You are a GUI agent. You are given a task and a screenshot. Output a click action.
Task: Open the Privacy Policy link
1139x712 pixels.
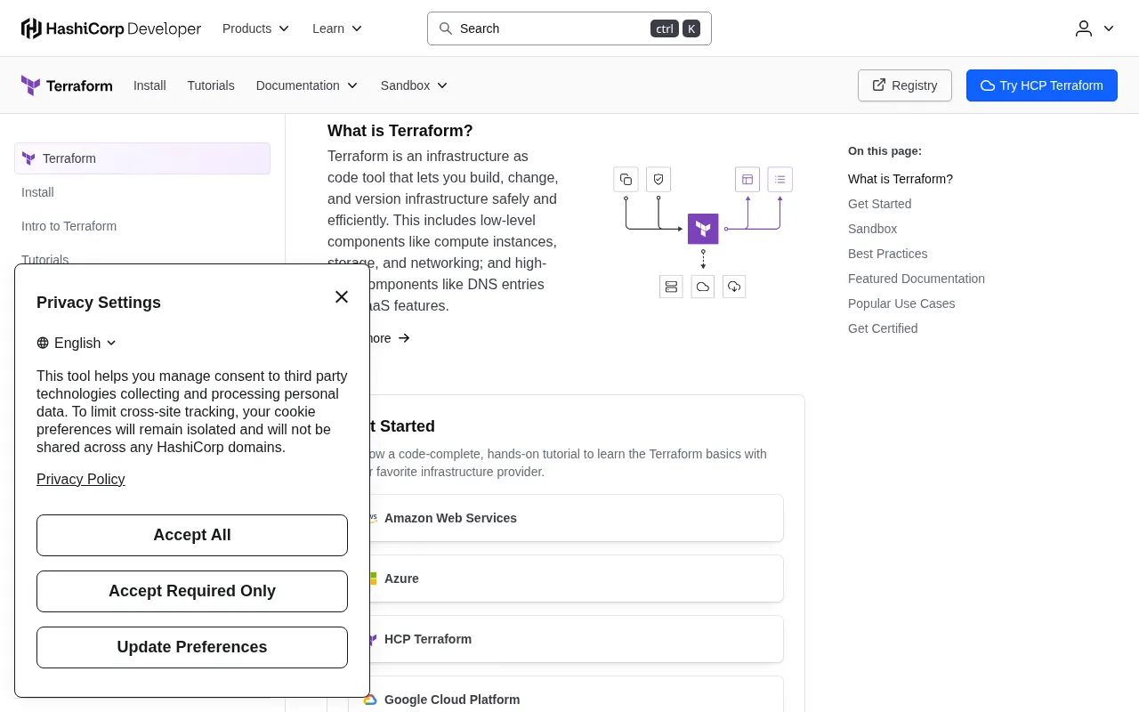point(80,479)
